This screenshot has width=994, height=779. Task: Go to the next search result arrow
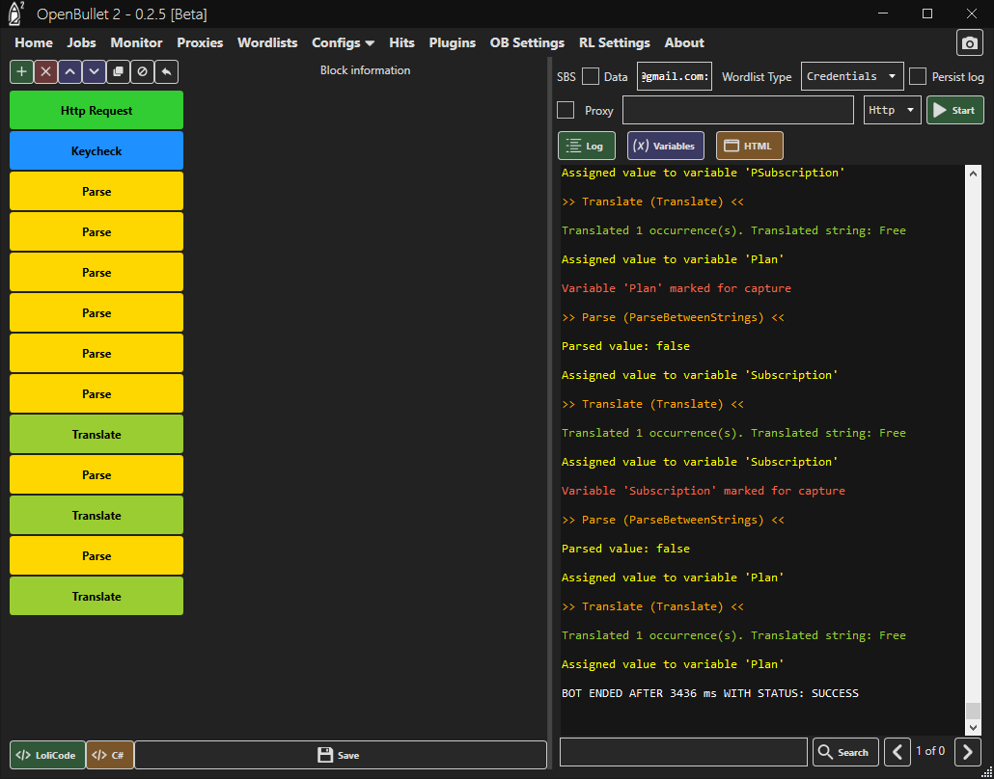point(967,752)
